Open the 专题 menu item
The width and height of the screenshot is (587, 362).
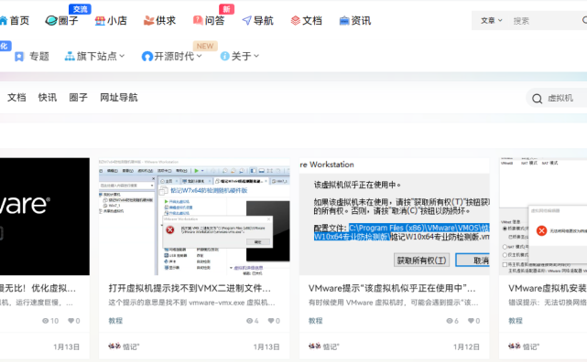pyautogui.click(x=39, y=57)
